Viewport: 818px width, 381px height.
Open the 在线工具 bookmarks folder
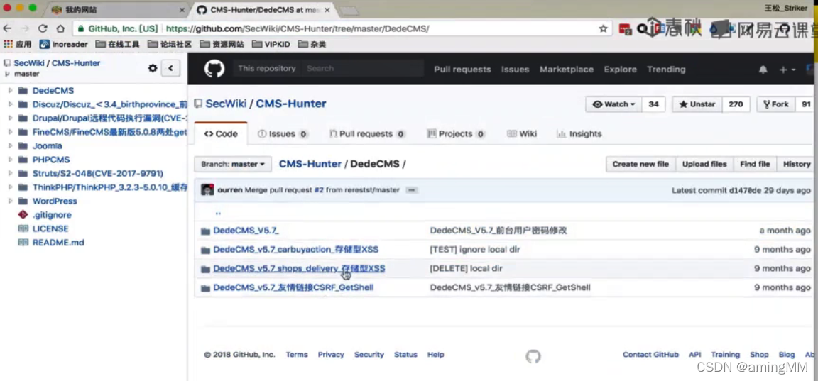pyautogui.click(x=117, y=44)
